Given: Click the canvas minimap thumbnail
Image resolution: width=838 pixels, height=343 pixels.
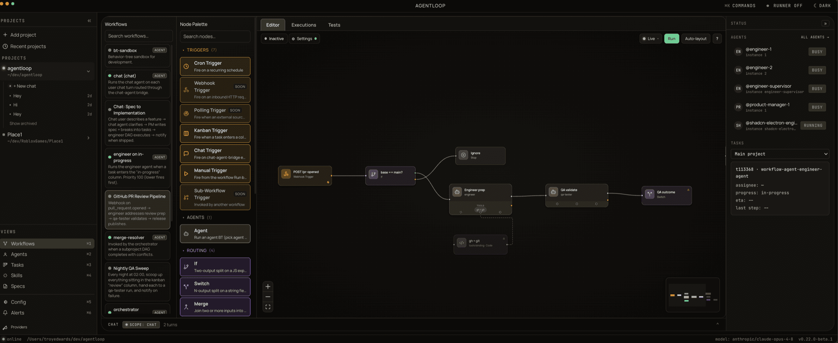Looking at the screenshot, I should [x=692, y=295].
